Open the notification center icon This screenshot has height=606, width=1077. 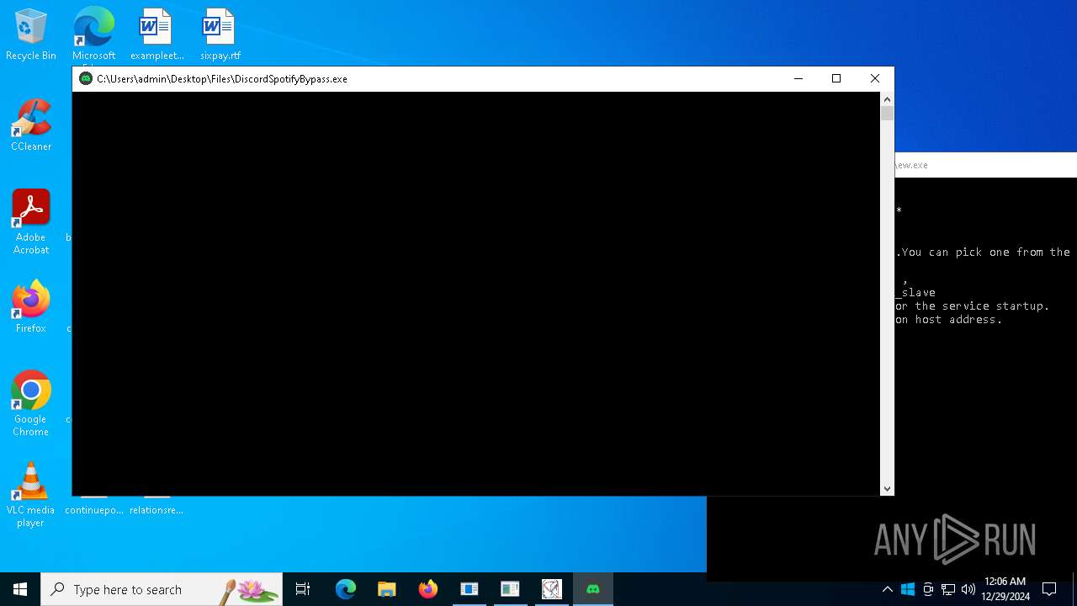[x=1049, y=589]
